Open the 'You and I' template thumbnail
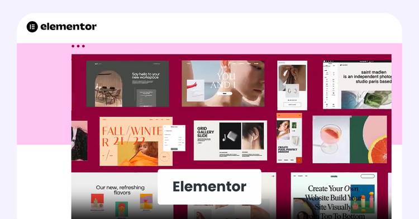 coord(223,84)
